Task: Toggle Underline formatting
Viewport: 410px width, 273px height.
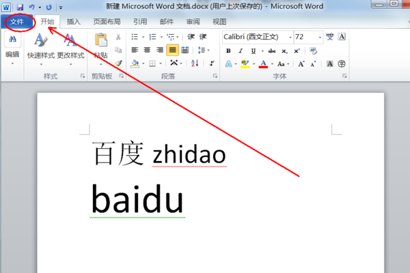Action: point(253,51)
